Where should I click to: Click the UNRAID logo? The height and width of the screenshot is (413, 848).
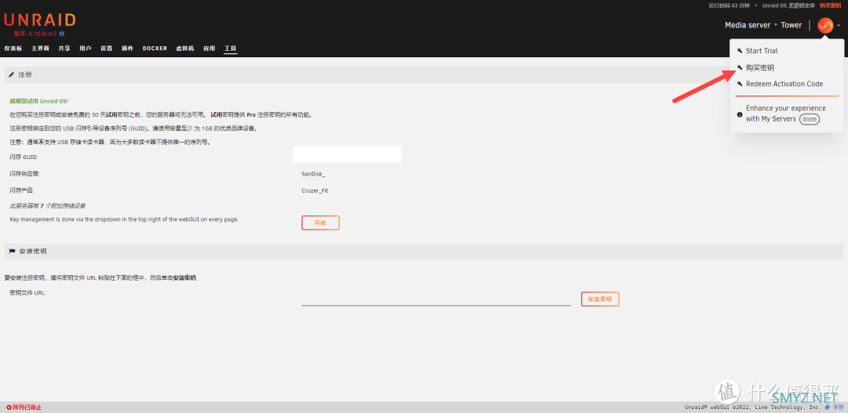pos(39,20)
